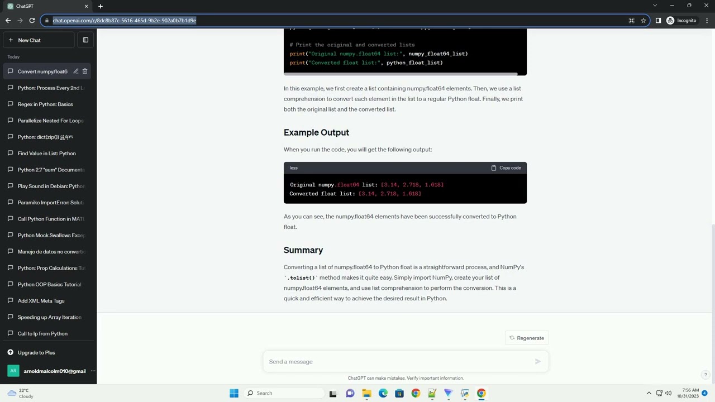Open network settings in system tray

(x=659, y=393)
